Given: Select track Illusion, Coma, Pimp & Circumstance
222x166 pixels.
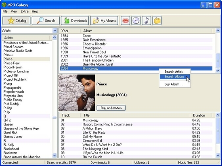Looking at the screenshot, I should coord(136,124).
